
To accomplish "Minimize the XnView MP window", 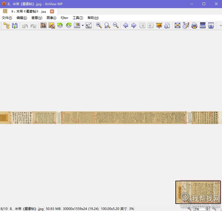I will coord(192,4).
